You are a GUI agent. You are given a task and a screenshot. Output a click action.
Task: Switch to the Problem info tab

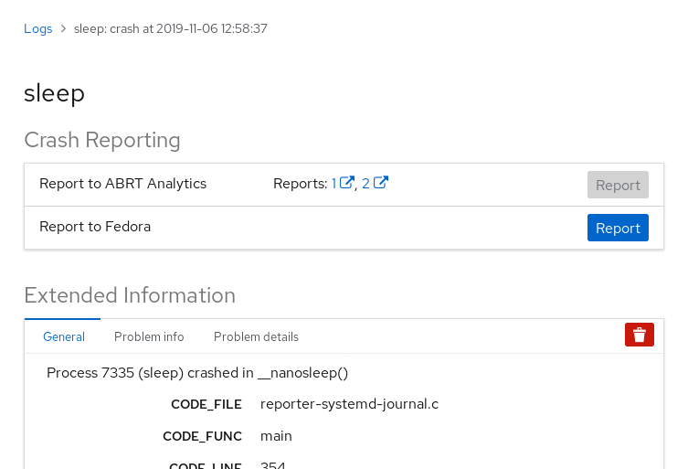149,336
